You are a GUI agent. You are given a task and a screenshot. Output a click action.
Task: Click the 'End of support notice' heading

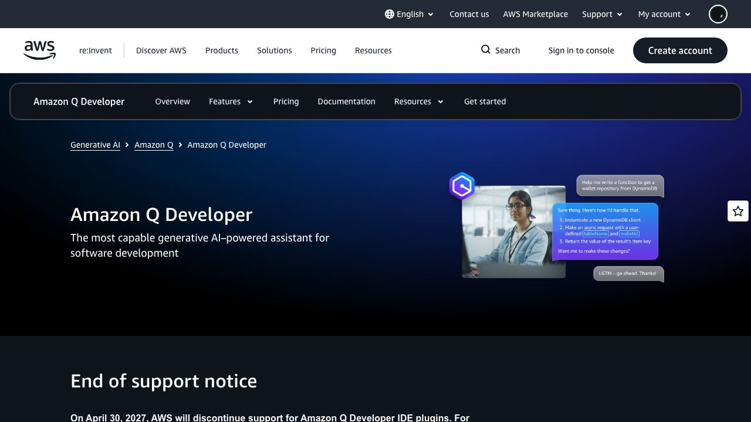(164, 381)
